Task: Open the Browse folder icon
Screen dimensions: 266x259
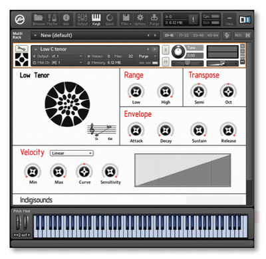Action: pyautogui.click(x=39, y=20)
